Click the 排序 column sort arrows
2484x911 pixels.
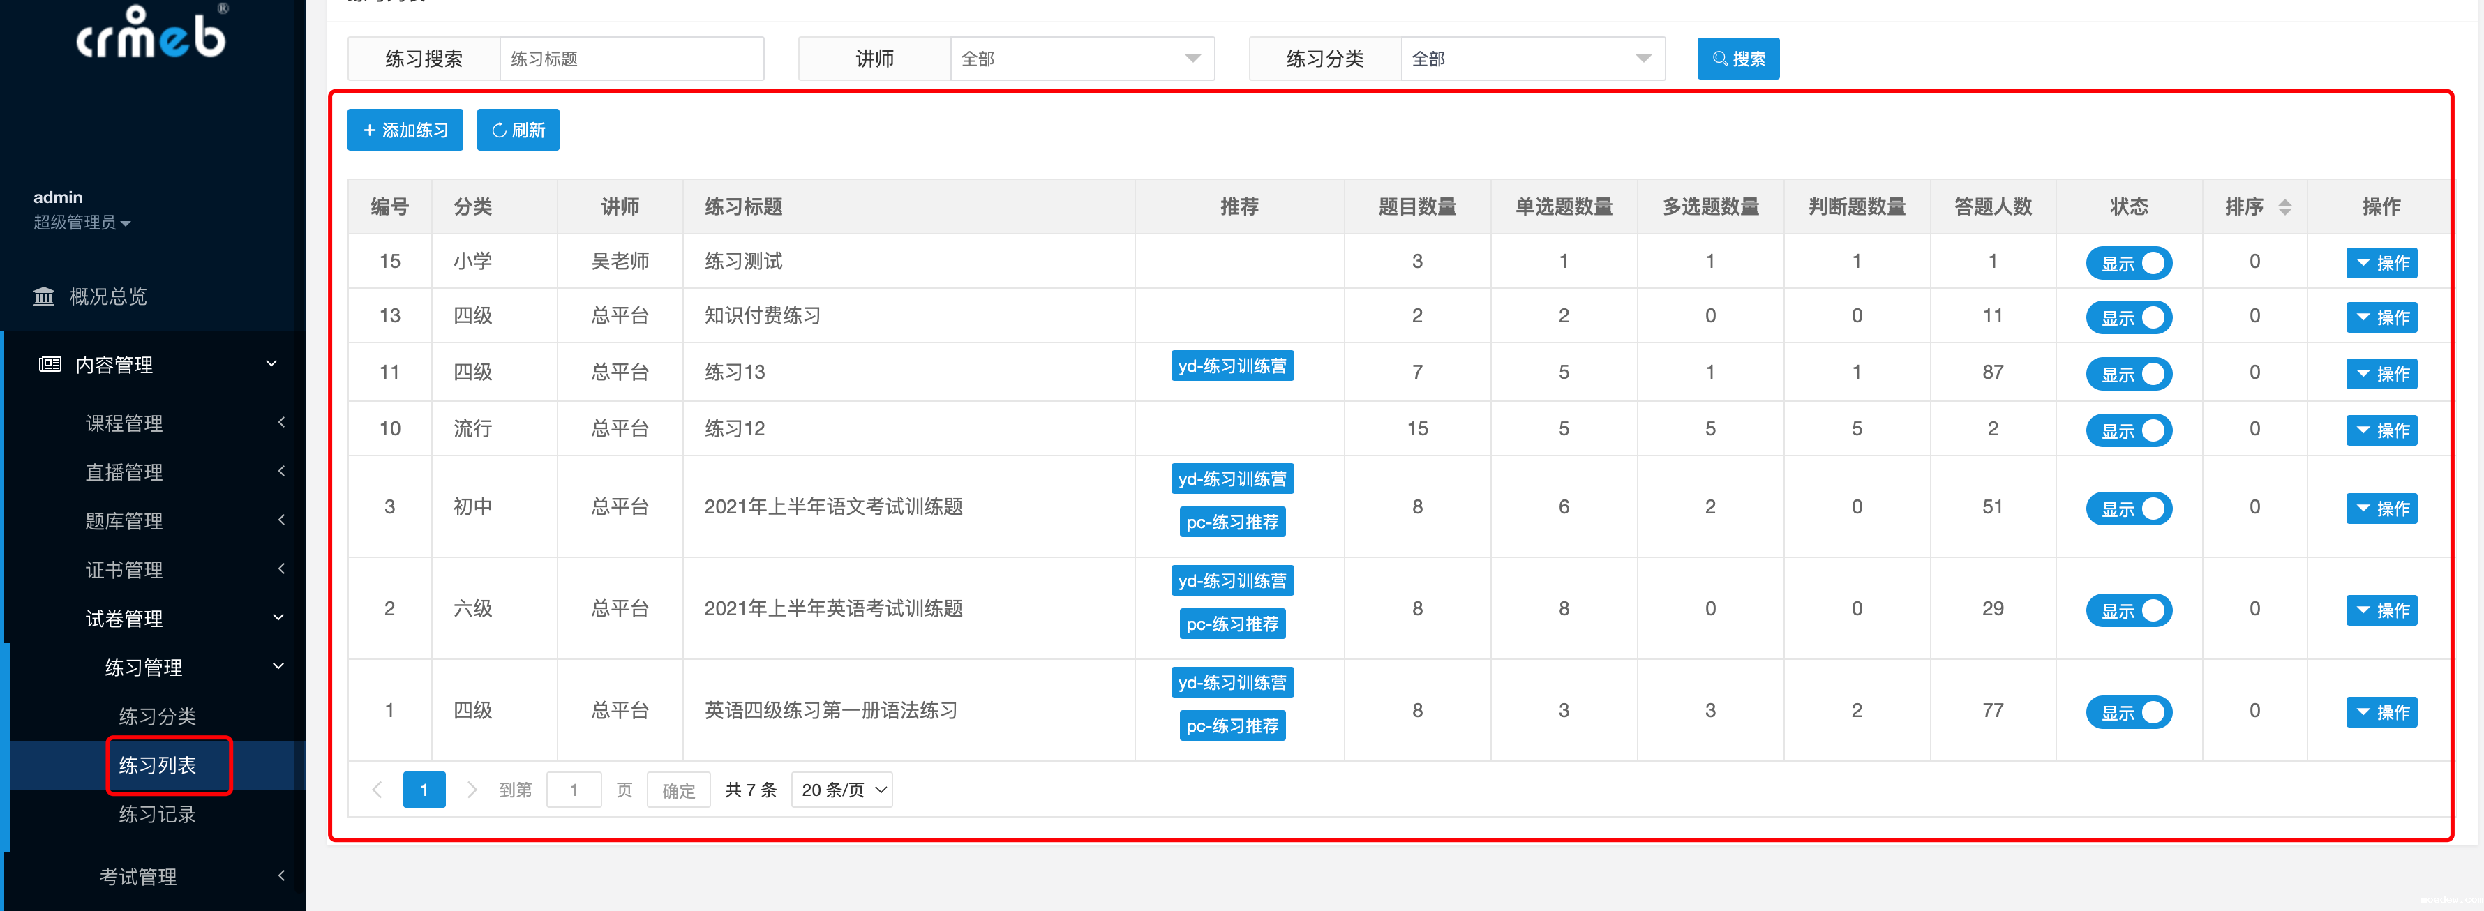point(2284,207)
